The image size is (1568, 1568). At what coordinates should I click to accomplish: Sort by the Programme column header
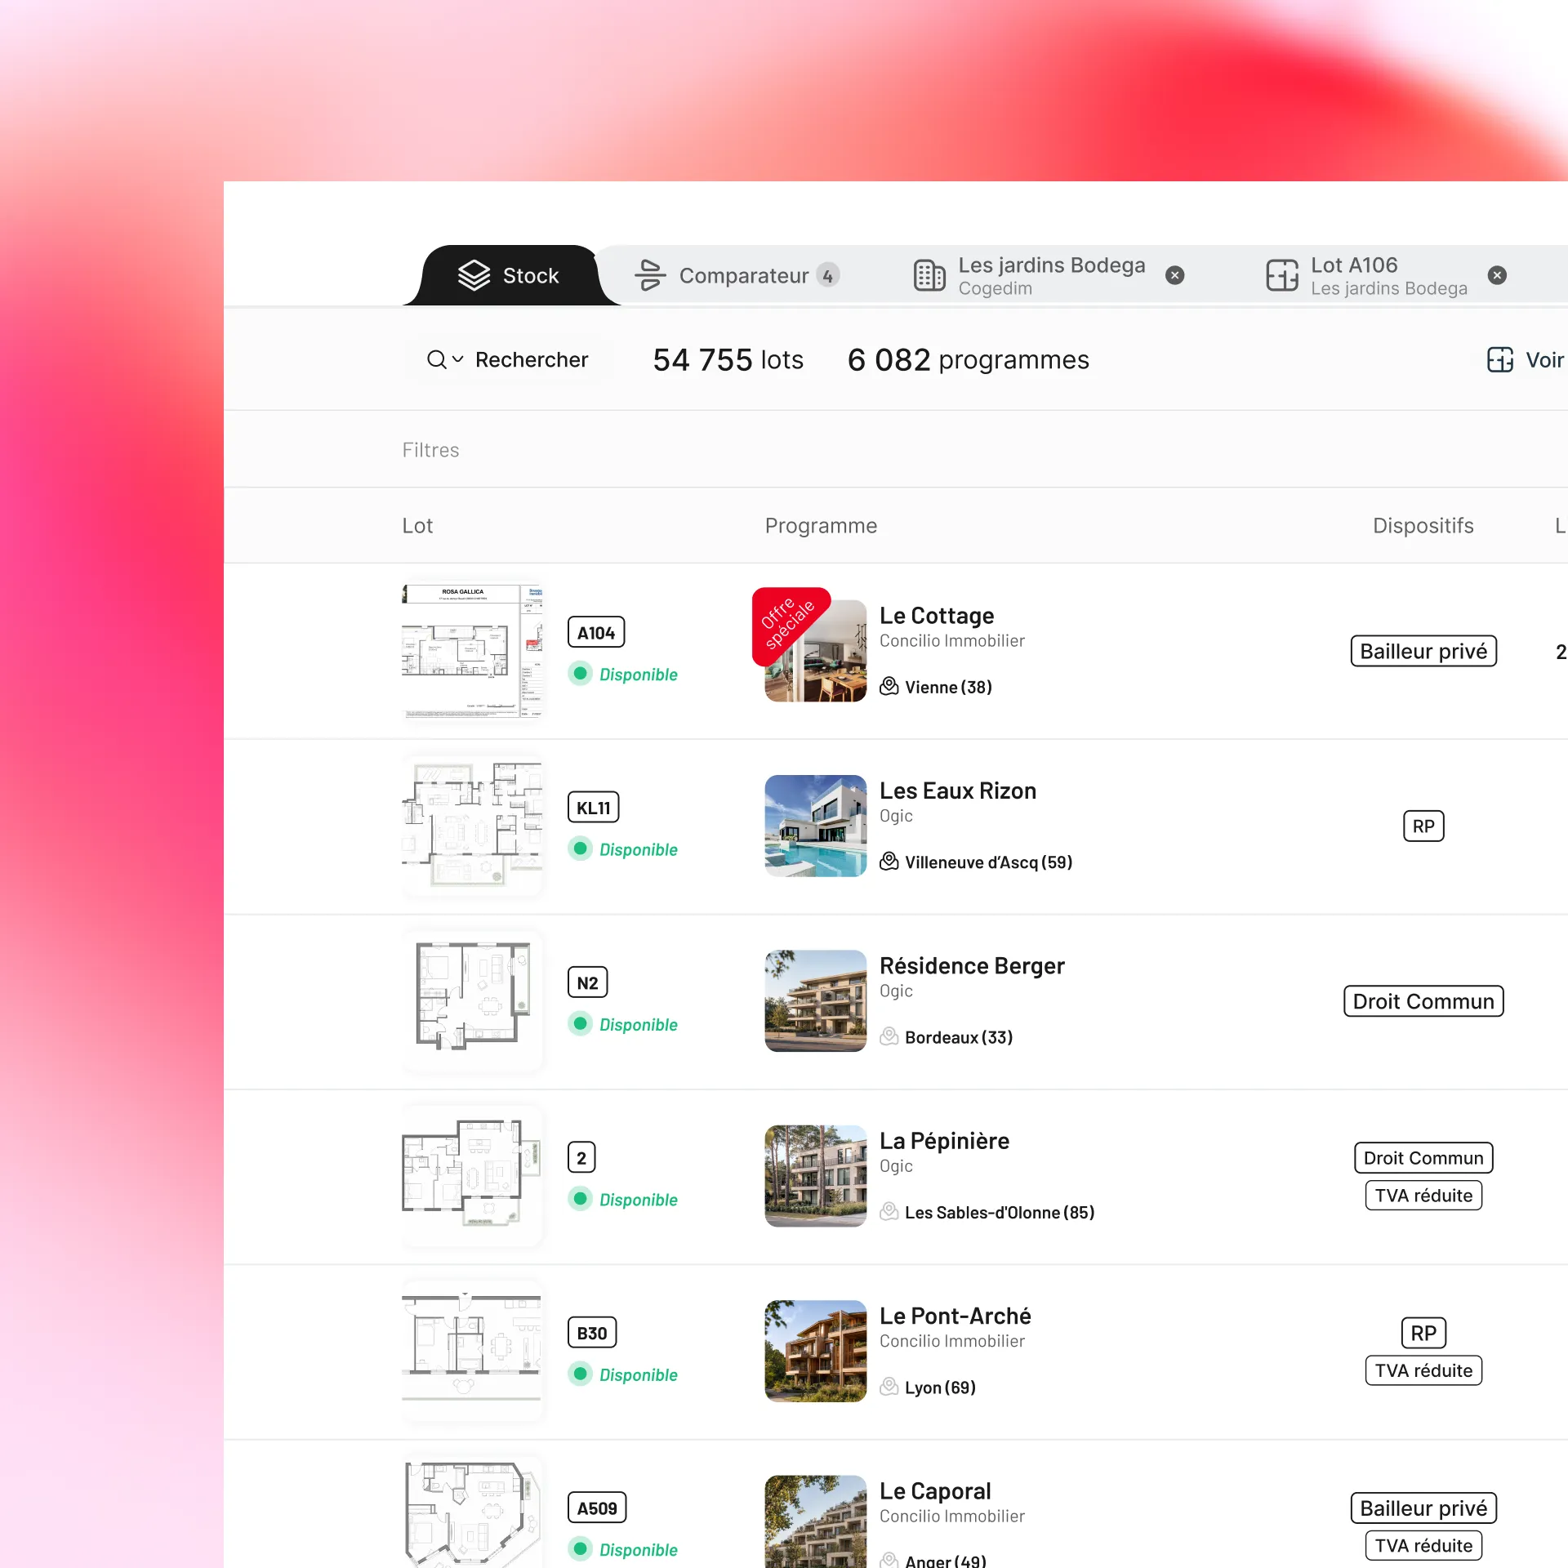click(821, 525)
